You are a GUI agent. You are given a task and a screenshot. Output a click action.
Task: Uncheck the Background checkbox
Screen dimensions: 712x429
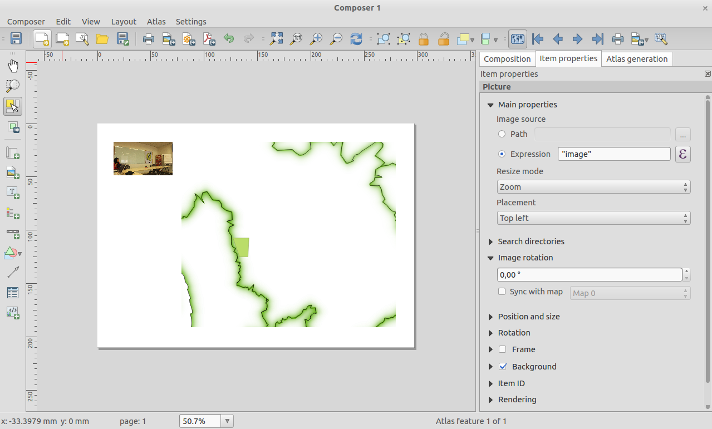tap(503, 367)
